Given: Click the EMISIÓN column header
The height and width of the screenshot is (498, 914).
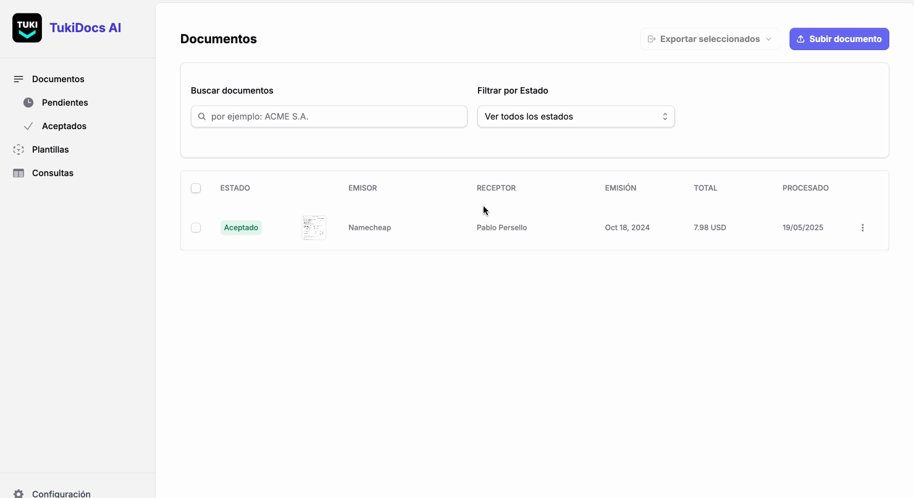Looking at the screenshot, I should coord(621,188).
